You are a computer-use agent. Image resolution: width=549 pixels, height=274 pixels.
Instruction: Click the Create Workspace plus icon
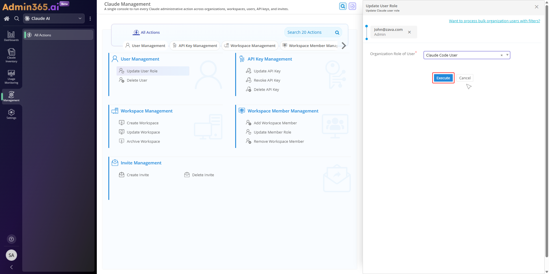pyautogui.click(x=122, y=123)
